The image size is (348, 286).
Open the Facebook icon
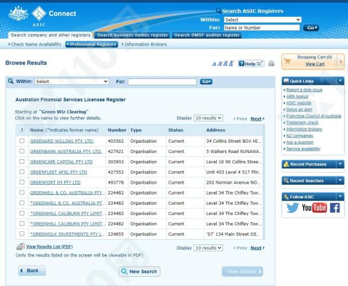[335, 208]
